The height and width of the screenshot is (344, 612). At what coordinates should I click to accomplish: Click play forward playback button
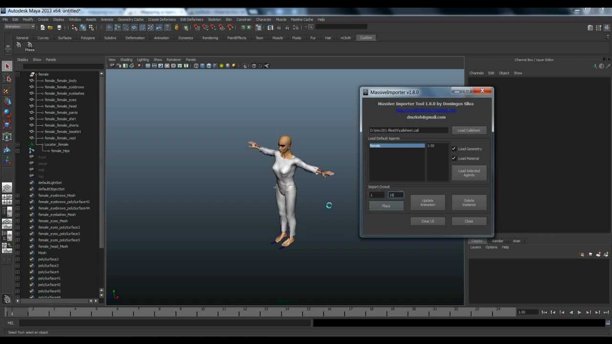579,312
